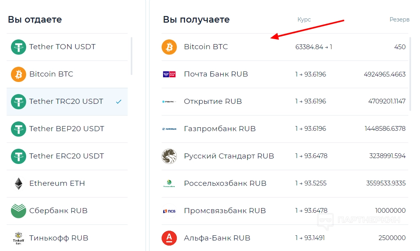Sort by the Резерв column header

[x=399, y=20]
